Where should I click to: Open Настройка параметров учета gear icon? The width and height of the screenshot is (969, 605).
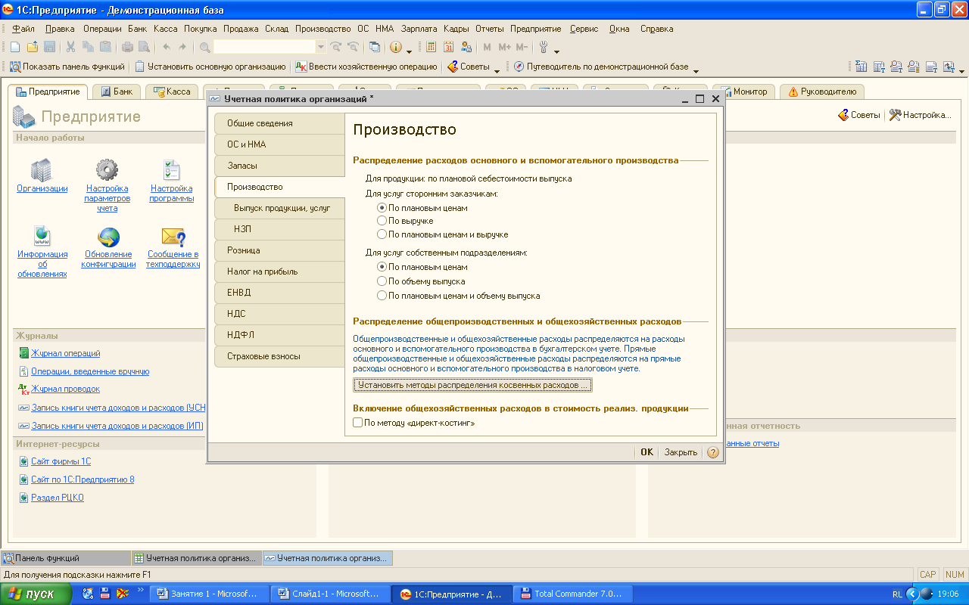[x=107, y=170]
